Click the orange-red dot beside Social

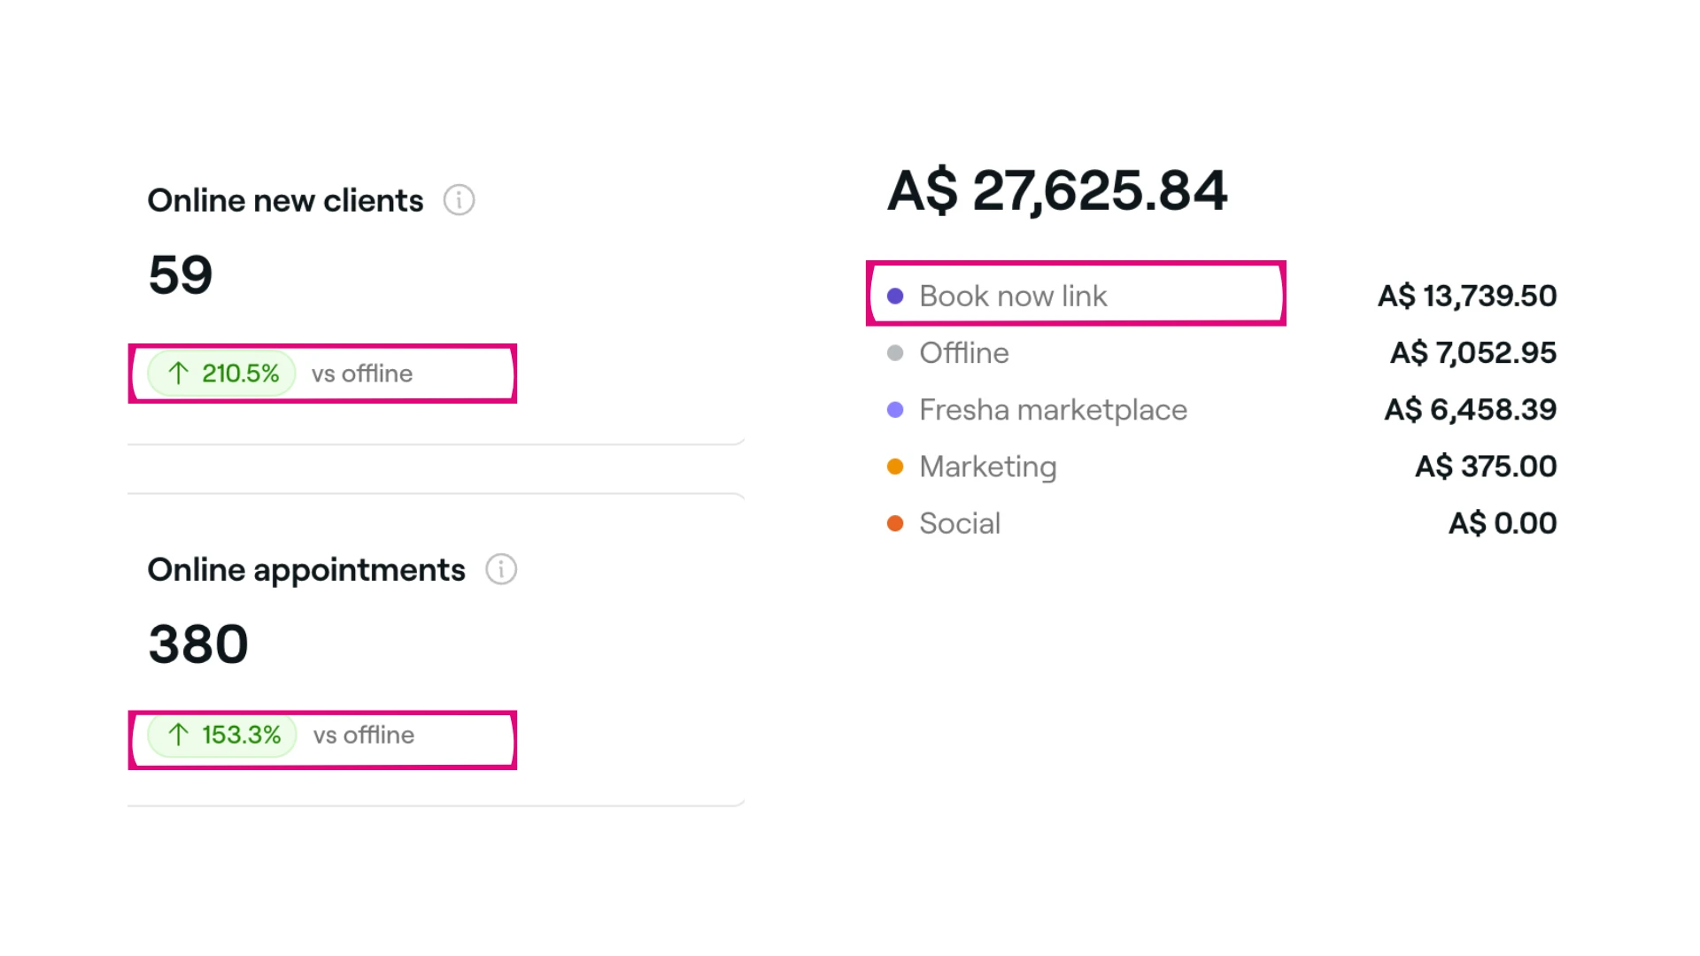point(895,524)
